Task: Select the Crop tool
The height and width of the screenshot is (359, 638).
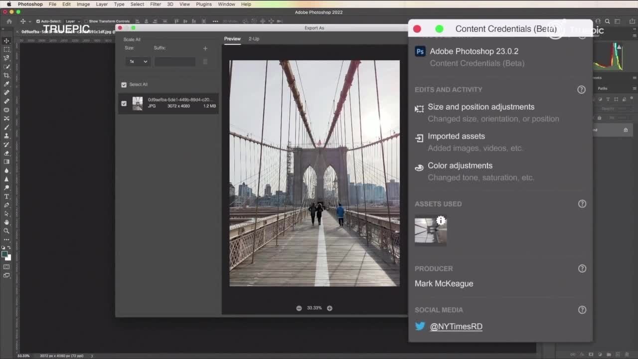Action: tap(6, 75)
